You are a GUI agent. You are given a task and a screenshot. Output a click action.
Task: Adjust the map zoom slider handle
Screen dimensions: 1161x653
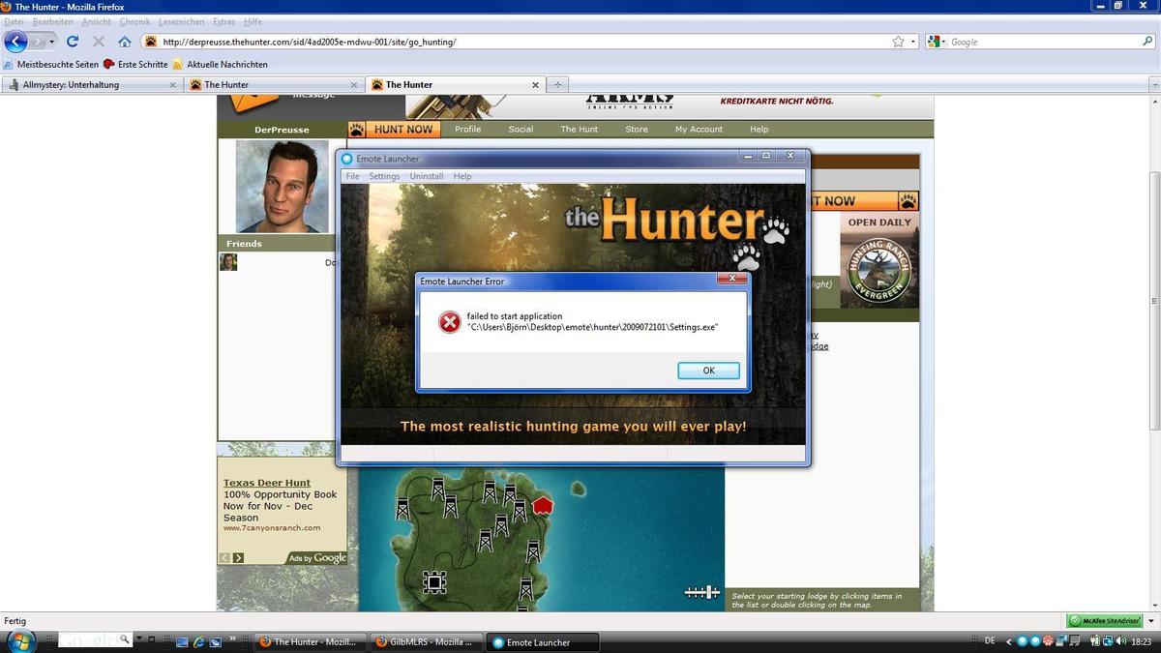click(708, 591)
